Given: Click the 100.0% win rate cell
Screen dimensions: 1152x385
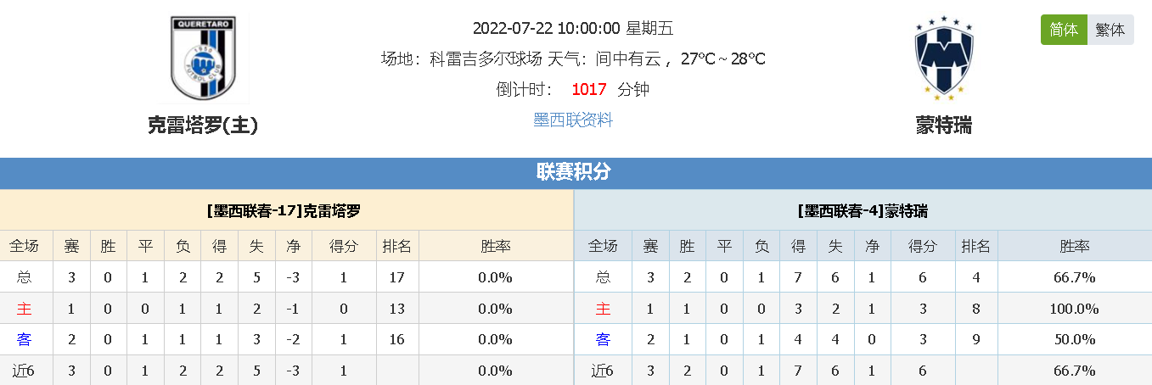Looking at the screenshot, I should 1073,309.
